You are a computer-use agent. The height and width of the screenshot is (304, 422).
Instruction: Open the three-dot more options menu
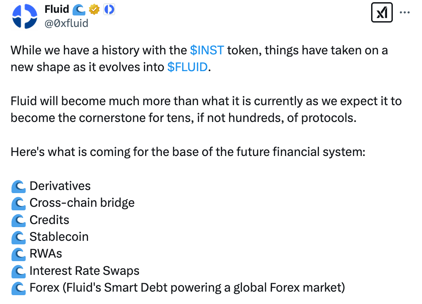[405, 13]
